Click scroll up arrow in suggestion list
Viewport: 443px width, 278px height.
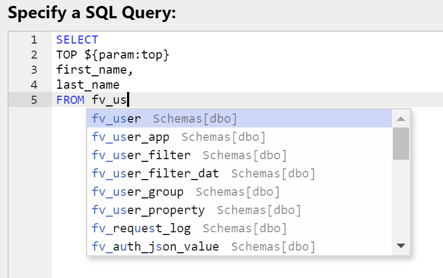401,119
